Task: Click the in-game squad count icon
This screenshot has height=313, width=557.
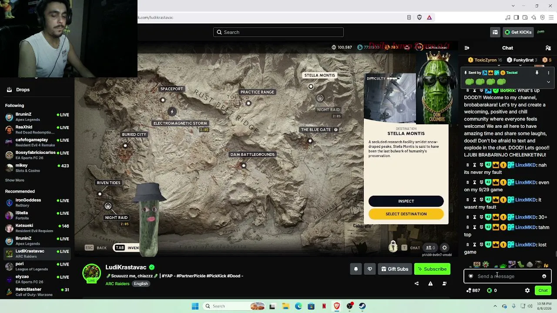Action: (430, 248)
